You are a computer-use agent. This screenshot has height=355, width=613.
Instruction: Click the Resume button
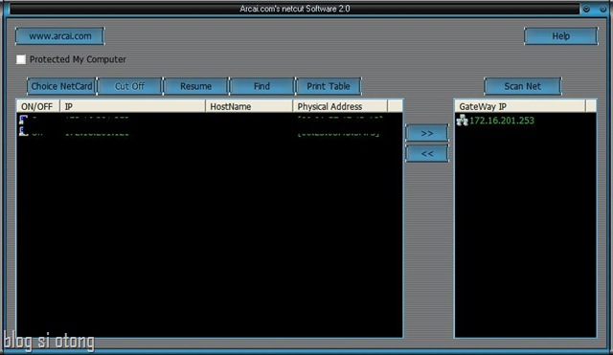tap(195, 86)
